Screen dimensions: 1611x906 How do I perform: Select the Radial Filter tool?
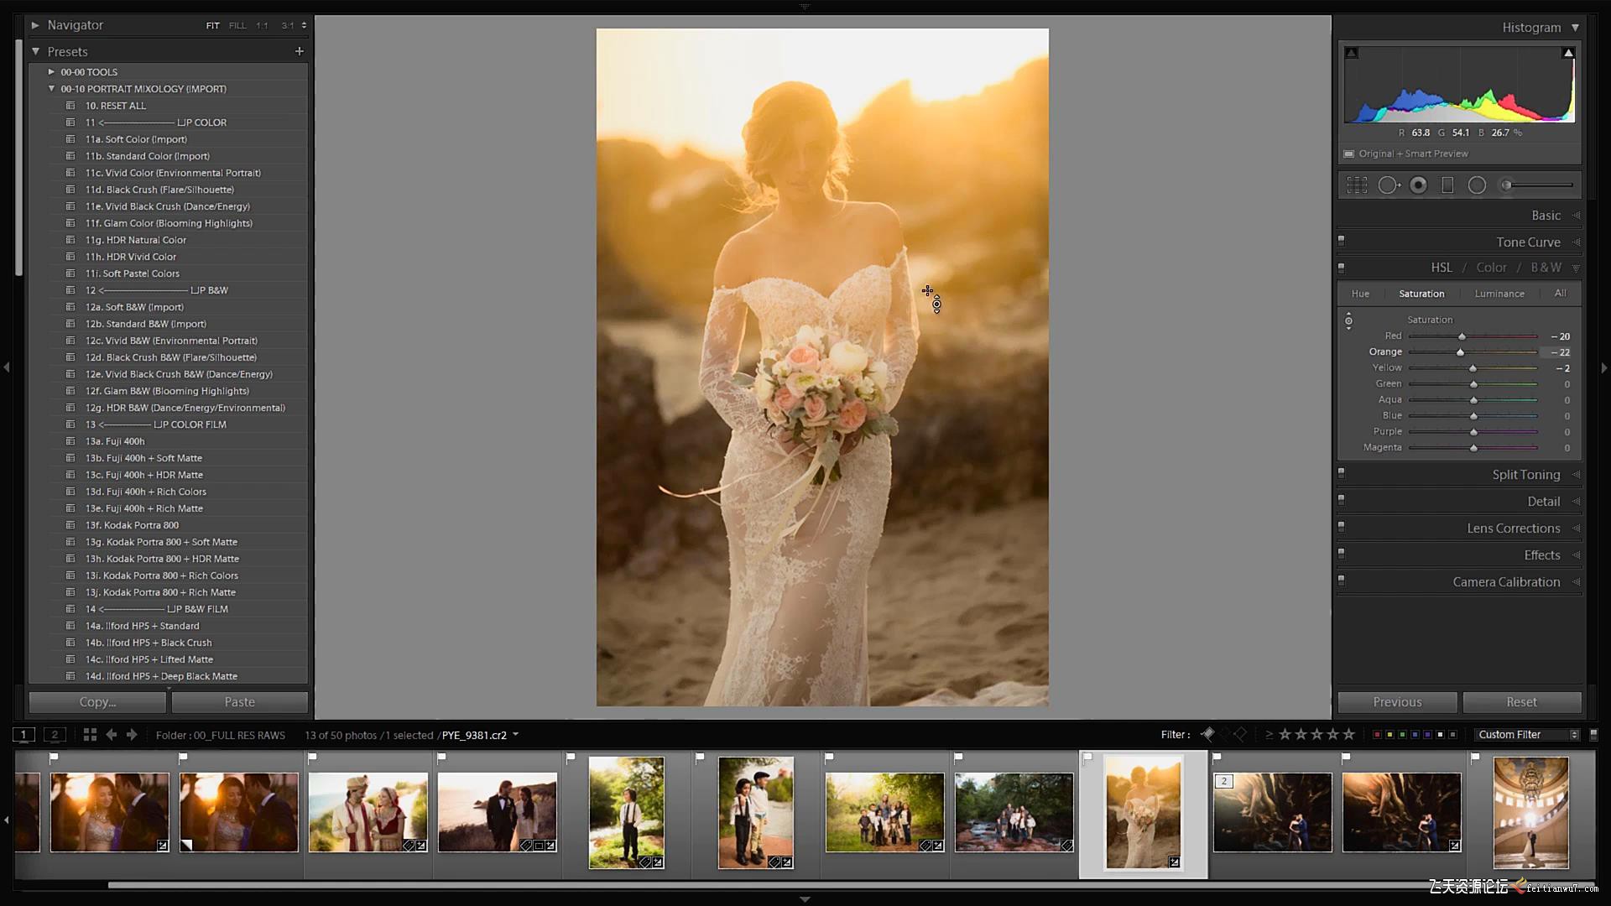point(1477,185)
